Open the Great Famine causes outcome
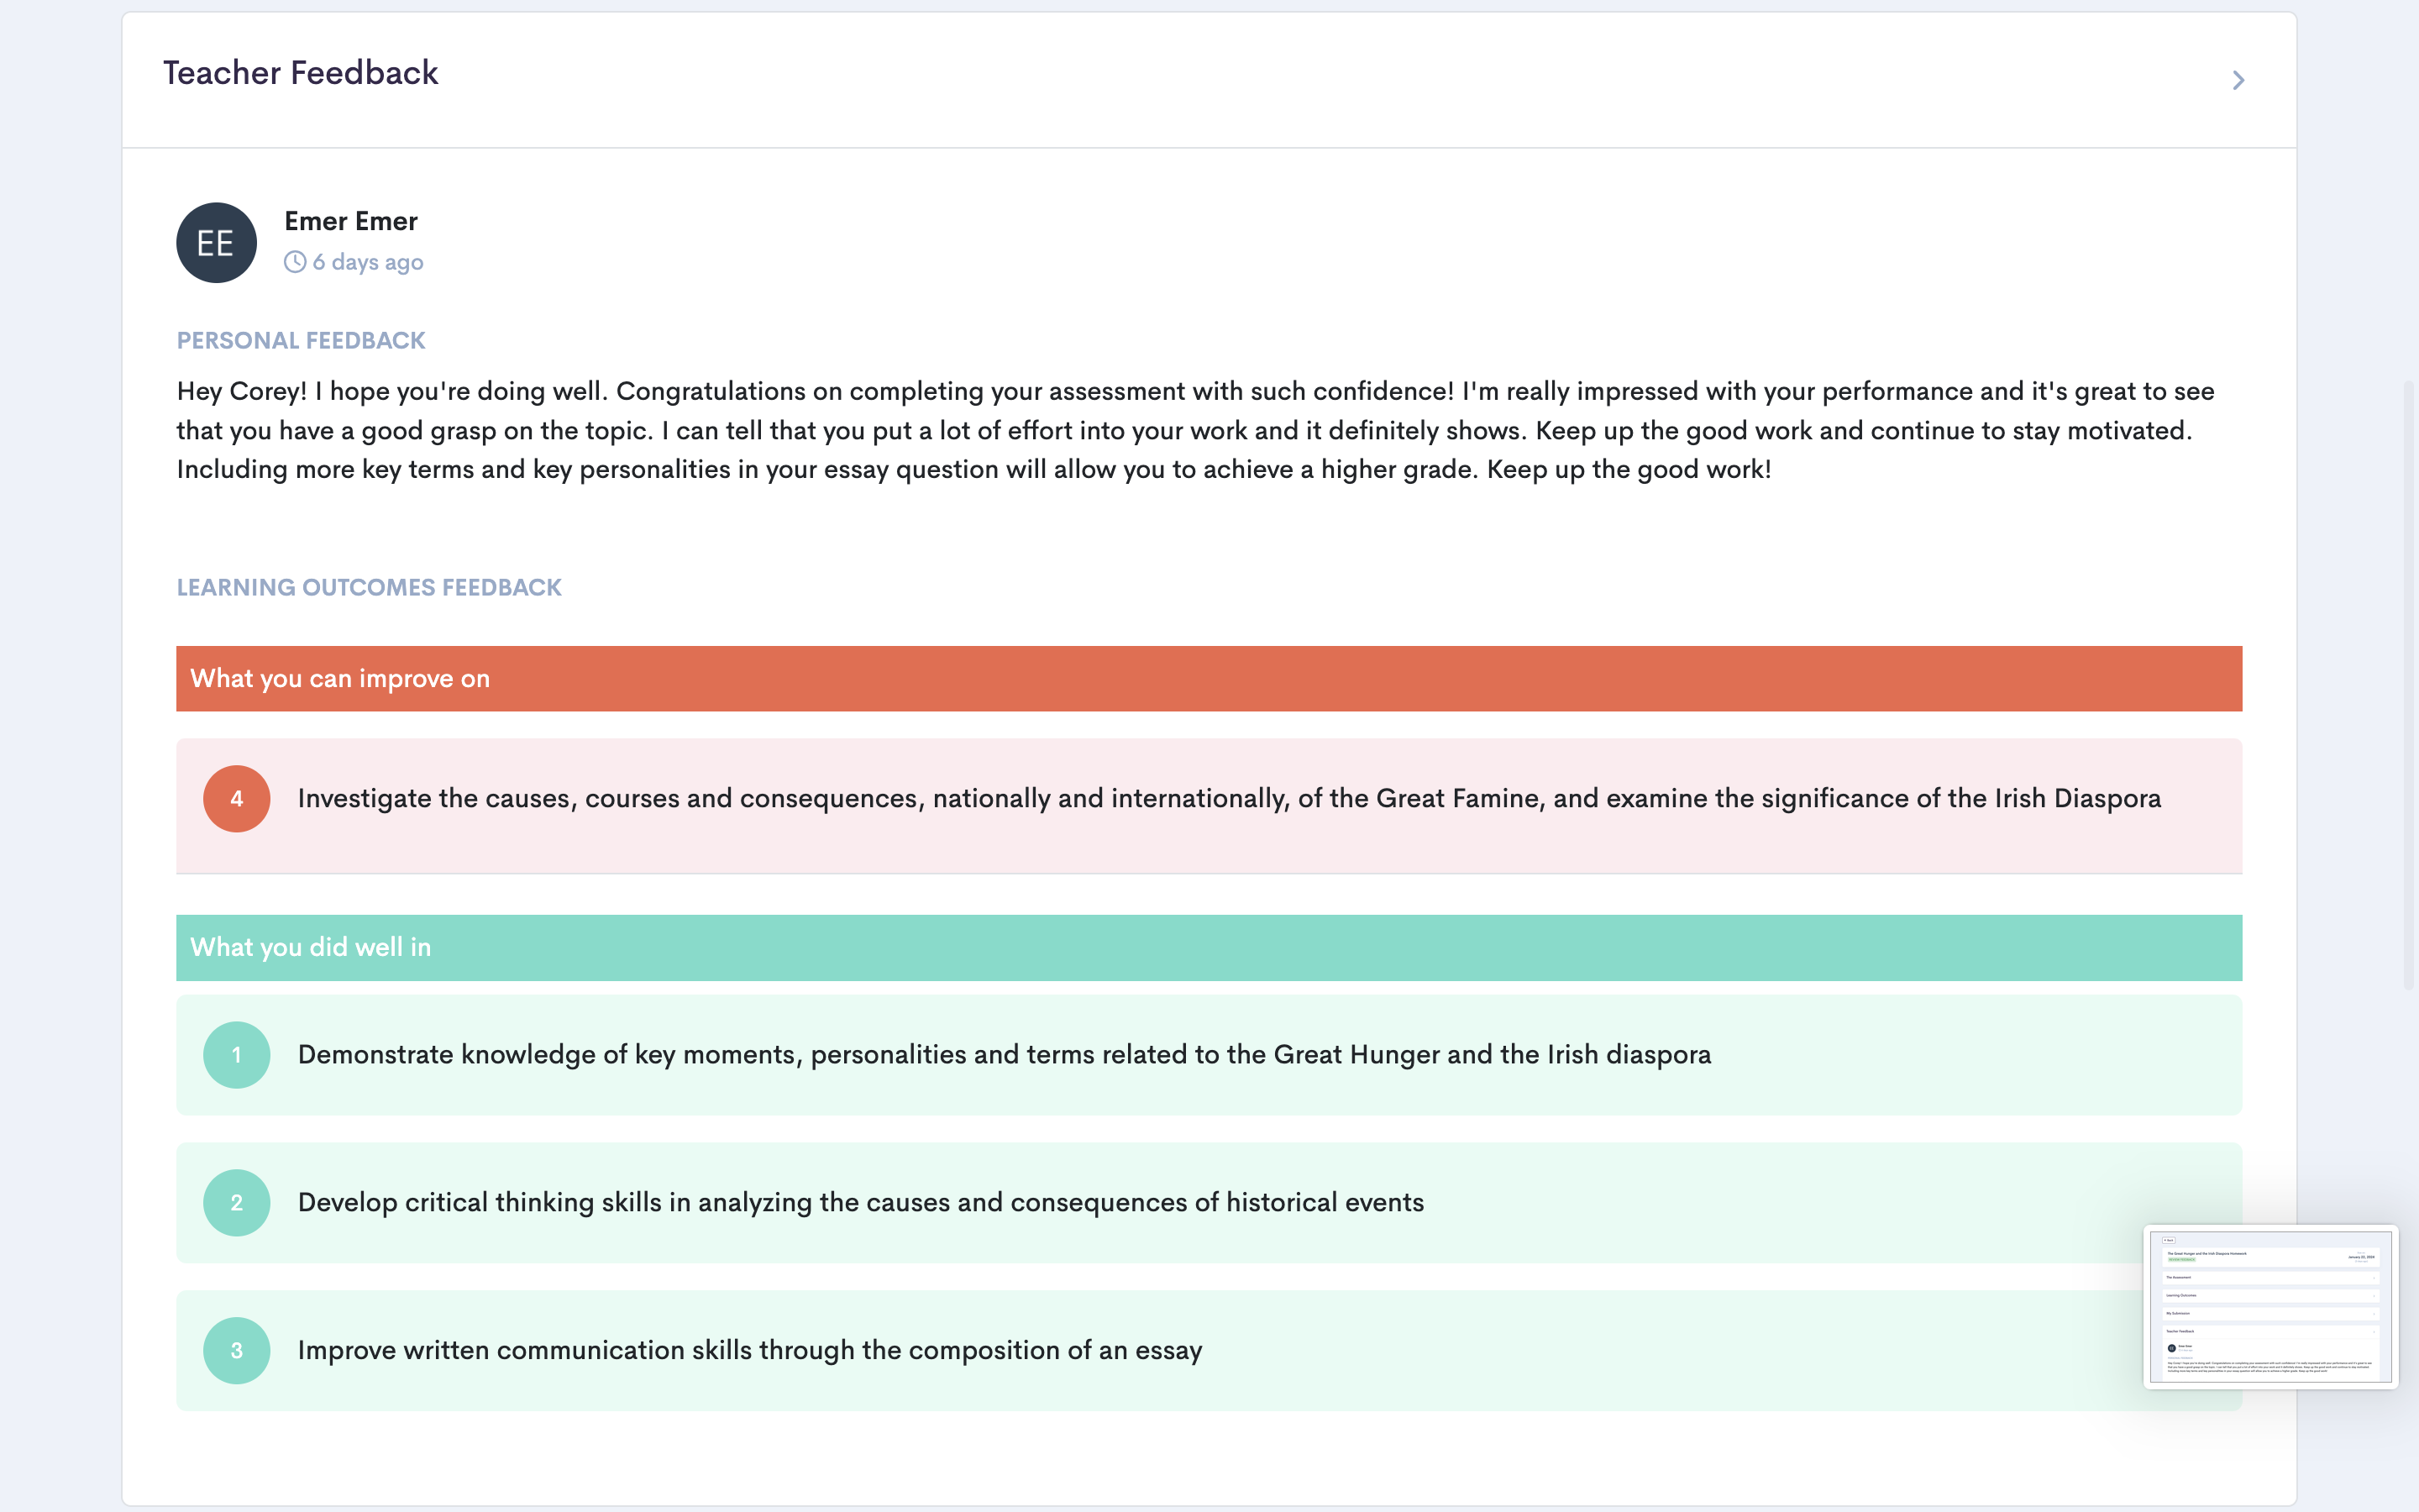 (x=1229, y=799)
